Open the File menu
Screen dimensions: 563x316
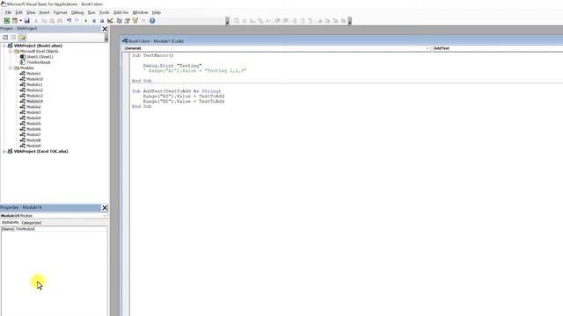pos(8,12)
